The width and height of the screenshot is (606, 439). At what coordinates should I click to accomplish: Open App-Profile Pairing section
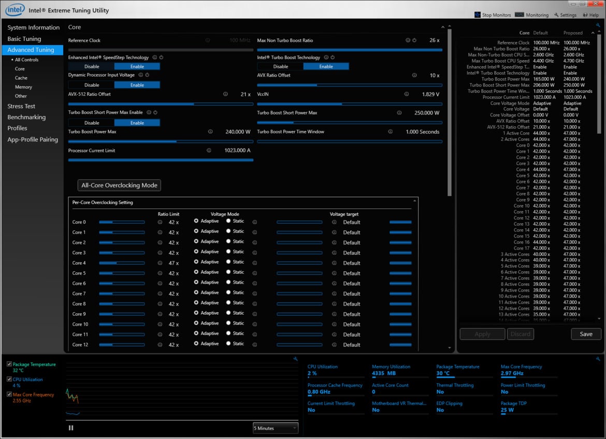(x=33, y=139)
